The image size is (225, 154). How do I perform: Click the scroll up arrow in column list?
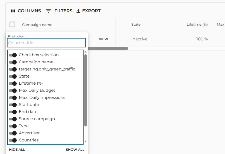pos(85,52)
